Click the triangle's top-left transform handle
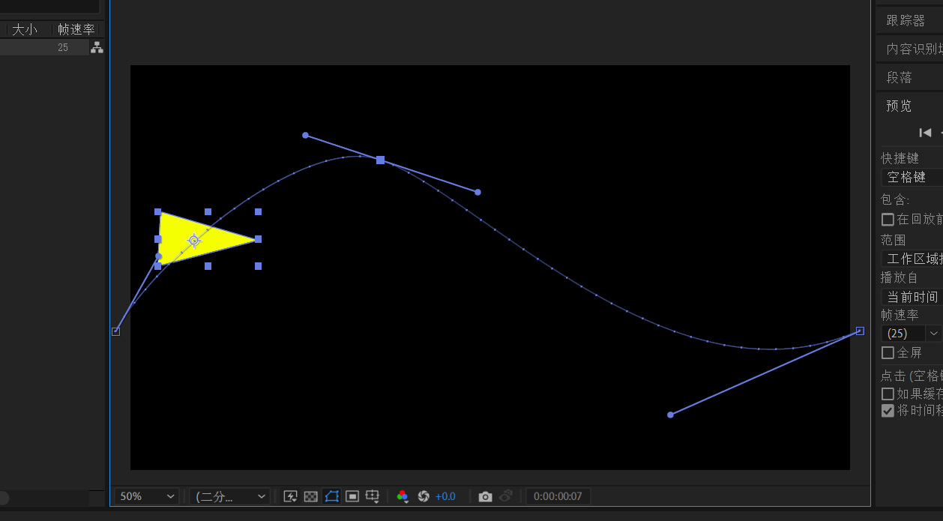This screenshot has width=943, height=521. [157, 212]
